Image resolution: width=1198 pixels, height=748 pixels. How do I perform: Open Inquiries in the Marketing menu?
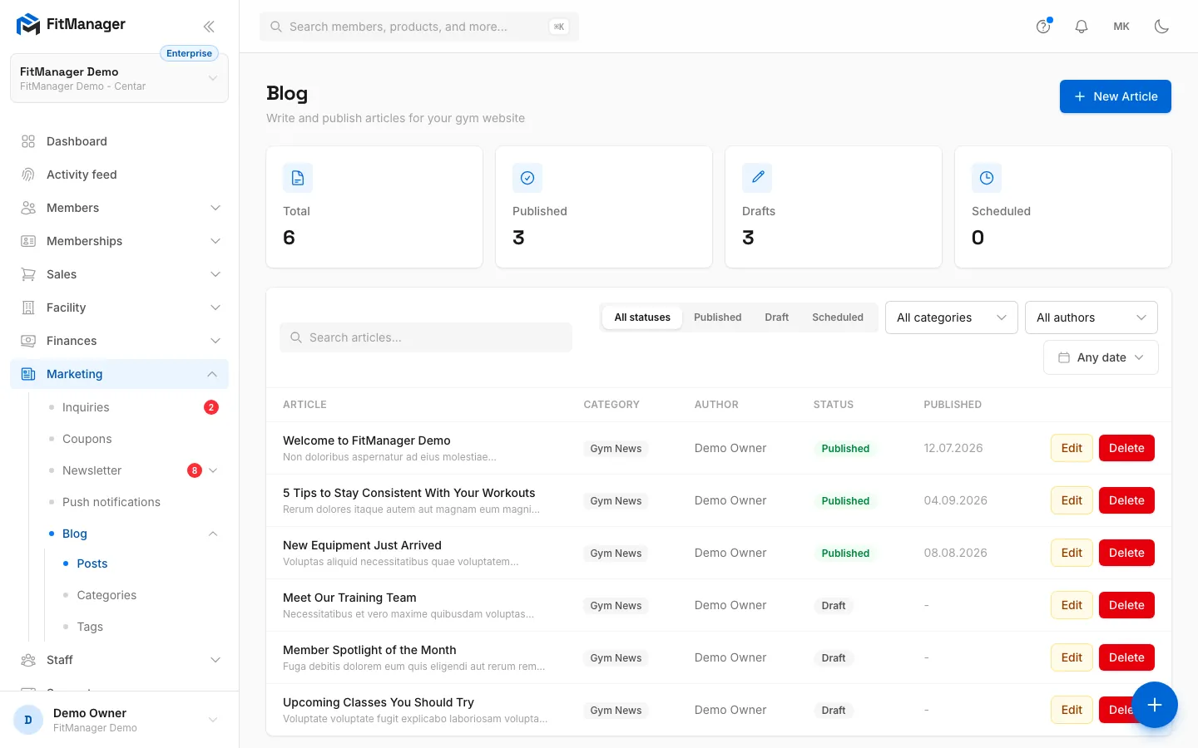(x=86, y=407)
